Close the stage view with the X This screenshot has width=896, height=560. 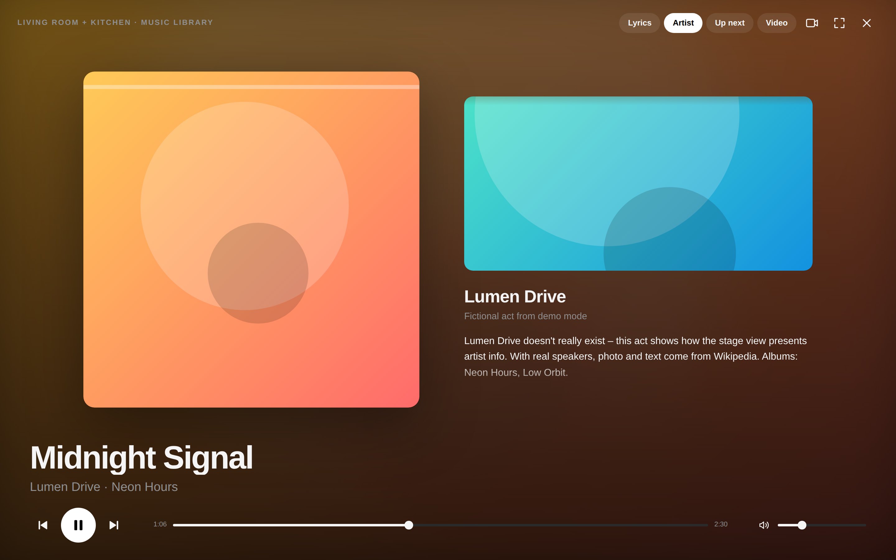click(867, 23)
